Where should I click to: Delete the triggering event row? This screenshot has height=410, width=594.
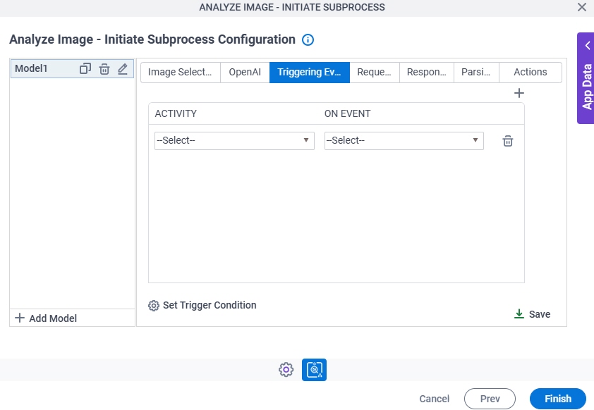(x=508, y=141)
